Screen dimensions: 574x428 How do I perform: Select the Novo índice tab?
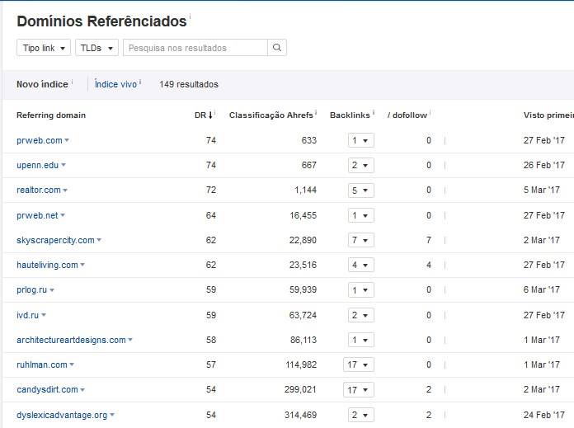pos(42,84)
